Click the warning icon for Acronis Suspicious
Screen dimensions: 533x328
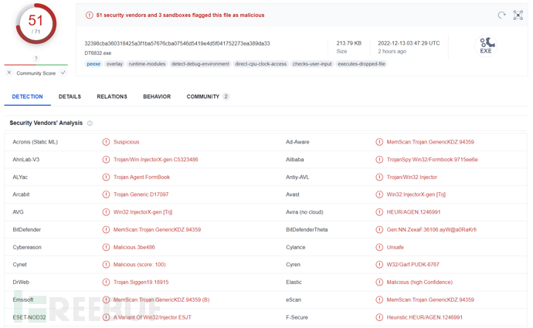[106, 142]
